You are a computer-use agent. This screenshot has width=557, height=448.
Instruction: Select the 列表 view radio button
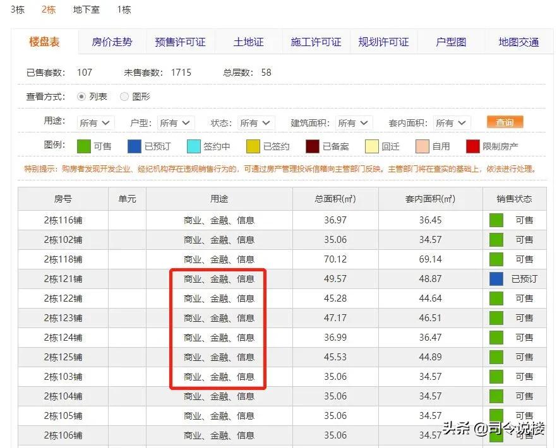tap(81, 97)
